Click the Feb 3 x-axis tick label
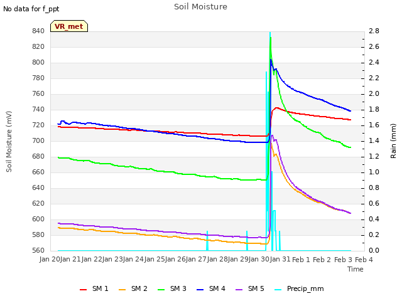Viewport: 402px width, 301px height. (x=343, y=260)
